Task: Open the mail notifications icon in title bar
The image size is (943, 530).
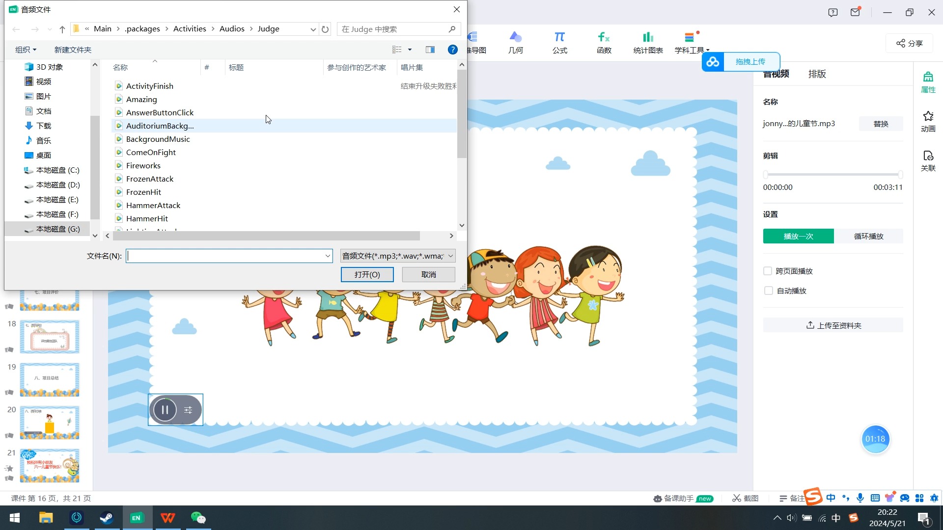Action: tap(855, 12)
